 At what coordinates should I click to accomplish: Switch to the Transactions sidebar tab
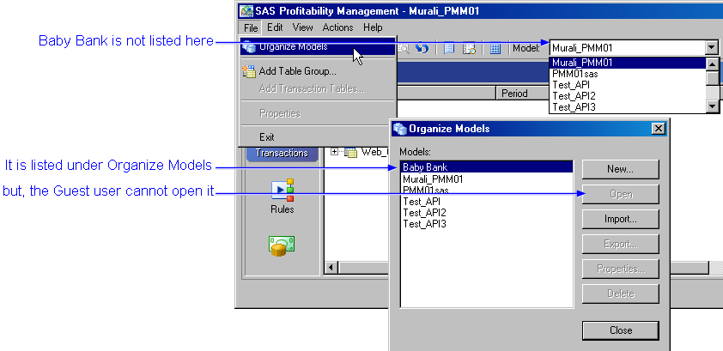[x=282, y=153]
